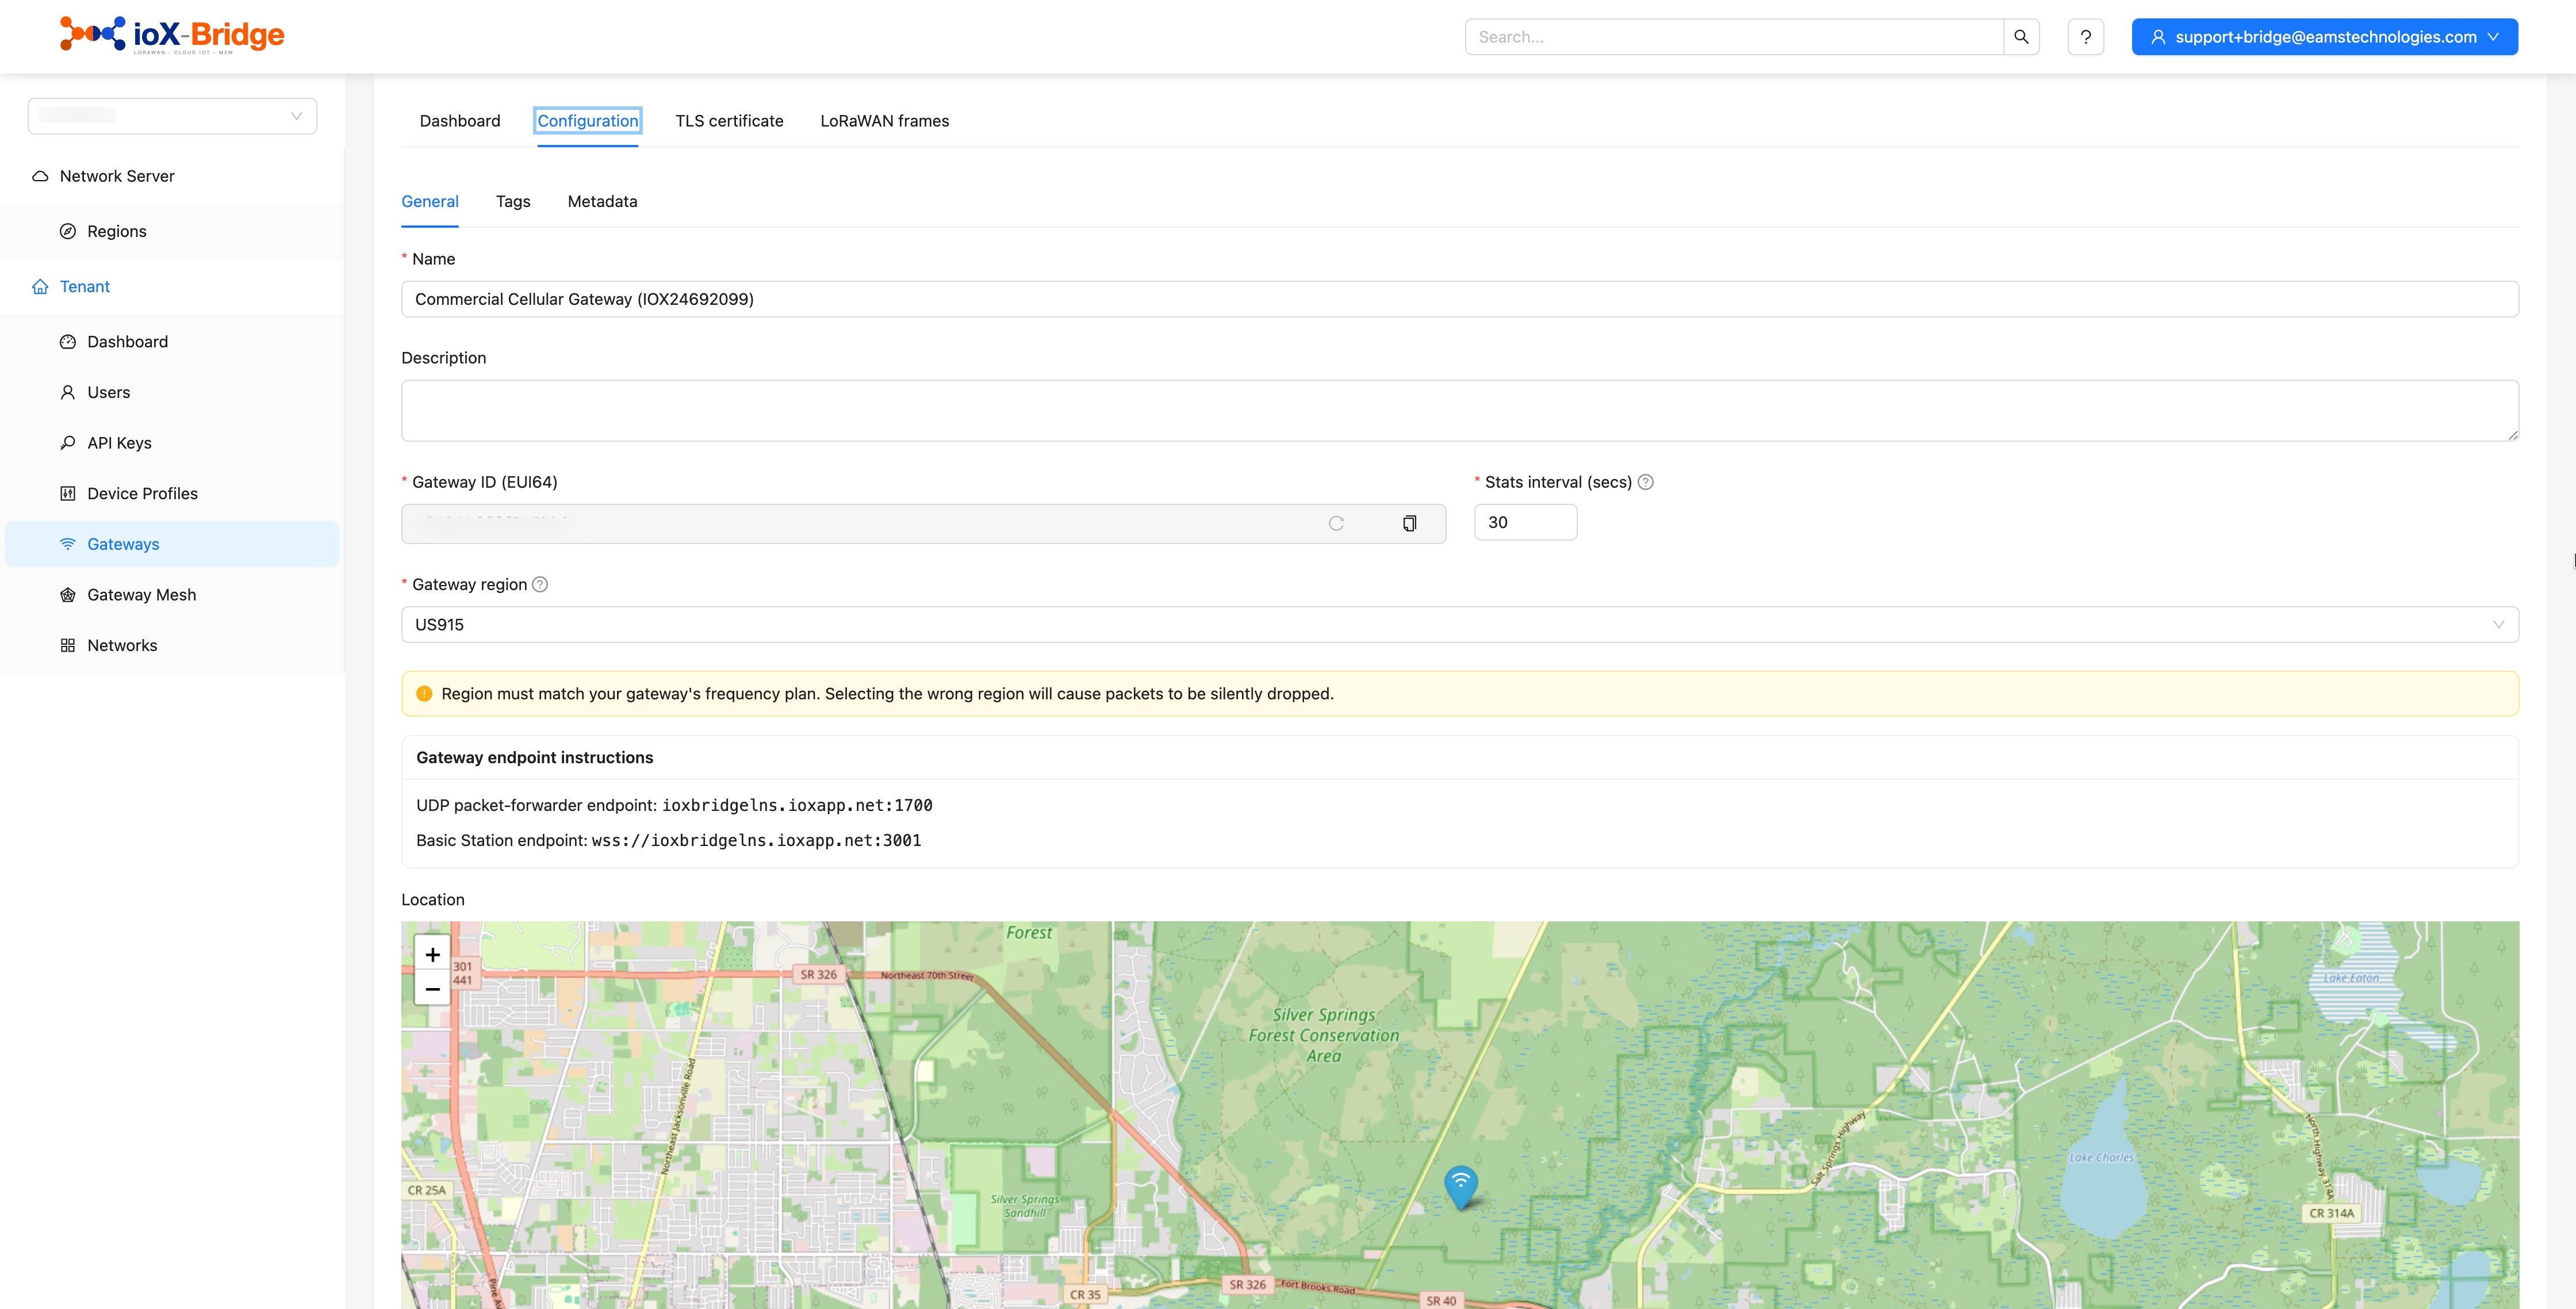Open Regions in the sidebar

pos(172,231)
